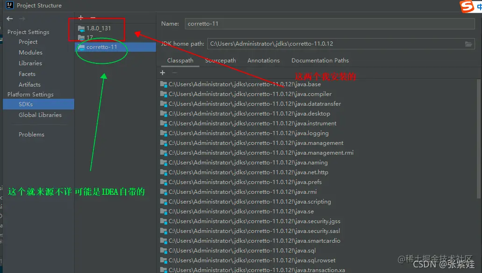This screenshot has height=273, width=482.
Task: Select the java.smartcardio classpath entry
Action: click(x=250, y=241)
